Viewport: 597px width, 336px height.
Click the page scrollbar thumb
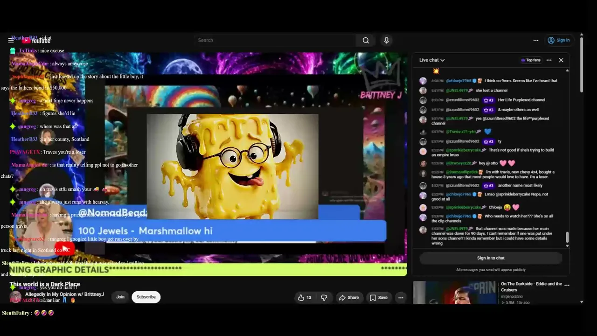coord(582,64)
